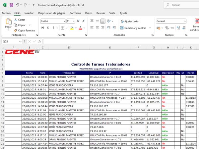Click the insert function fx icon
This screenshot has height=149, width=199.
point(39,41)
